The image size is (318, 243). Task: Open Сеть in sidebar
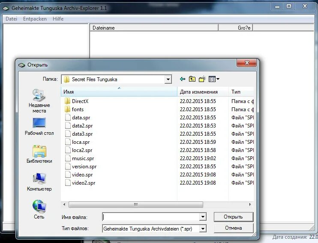pyautogui.click(x=39, y=210)
